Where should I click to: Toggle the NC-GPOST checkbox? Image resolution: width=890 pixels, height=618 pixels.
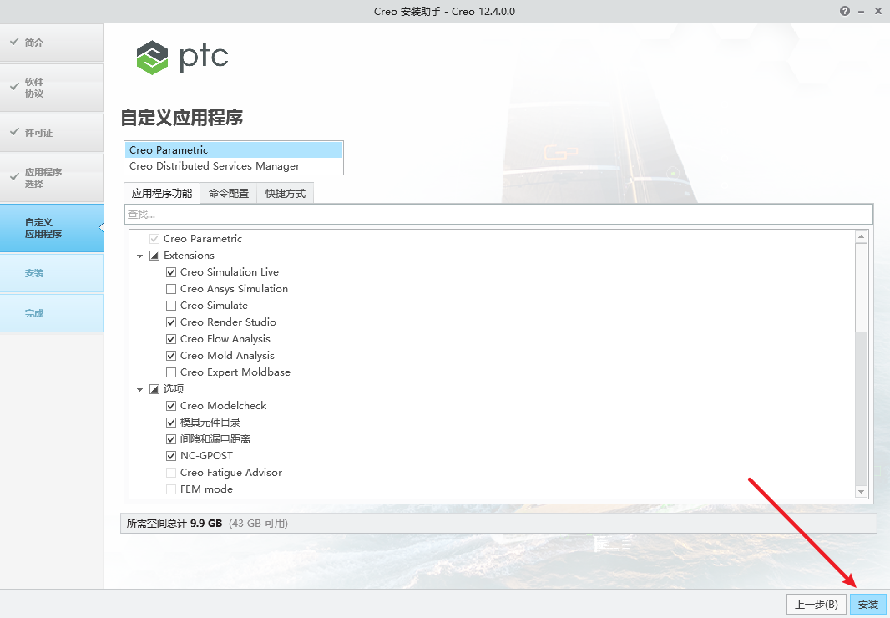tap(172, 456)
